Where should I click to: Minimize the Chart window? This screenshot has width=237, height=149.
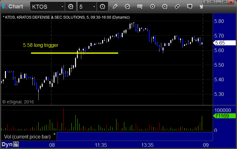pos(218,2)
